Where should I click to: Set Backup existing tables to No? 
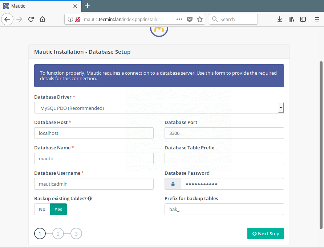(42, 209)
